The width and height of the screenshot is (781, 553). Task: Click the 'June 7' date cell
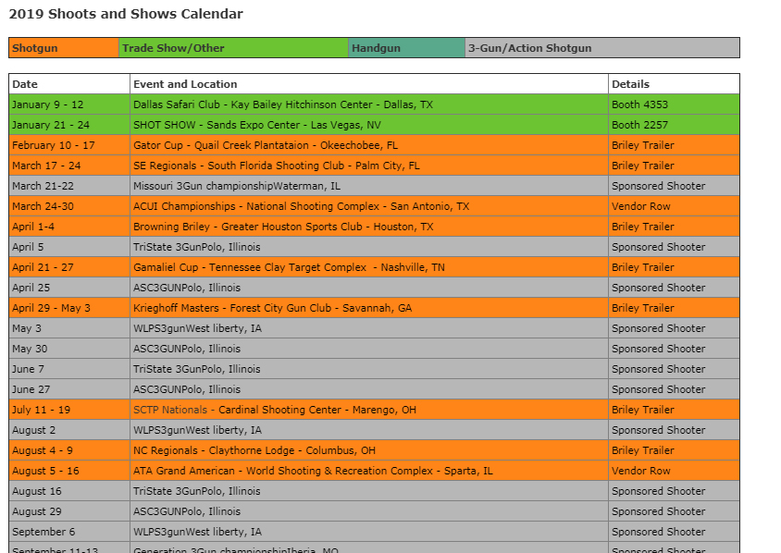click(69, 369)
